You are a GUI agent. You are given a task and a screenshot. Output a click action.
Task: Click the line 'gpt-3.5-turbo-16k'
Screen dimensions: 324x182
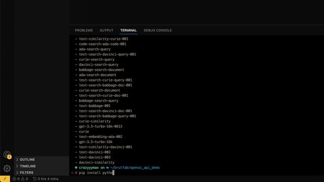tap(96, 142)
